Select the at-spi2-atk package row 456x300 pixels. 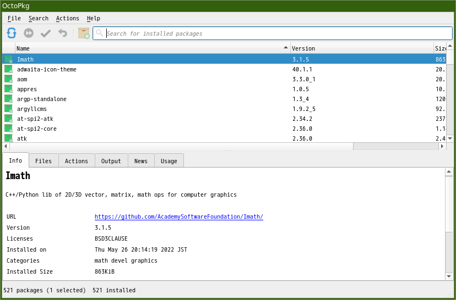(224, 118)
